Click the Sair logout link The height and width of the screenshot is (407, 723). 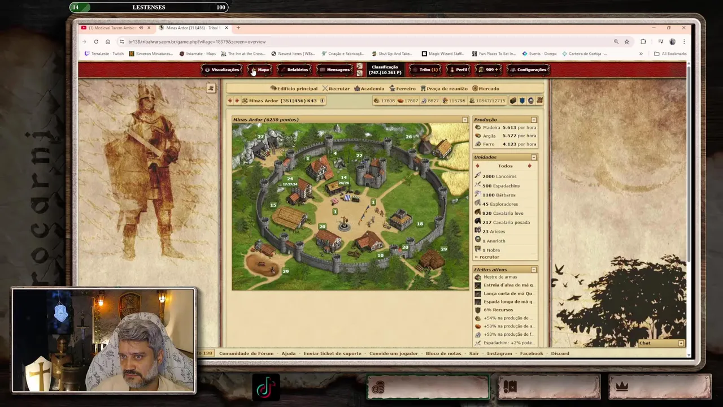coord(474,354)
